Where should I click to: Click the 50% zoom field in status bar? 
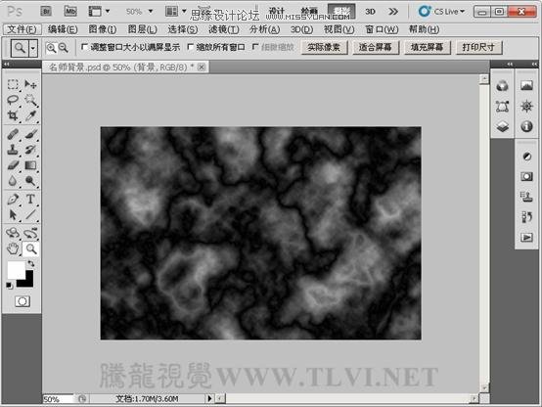58,399
